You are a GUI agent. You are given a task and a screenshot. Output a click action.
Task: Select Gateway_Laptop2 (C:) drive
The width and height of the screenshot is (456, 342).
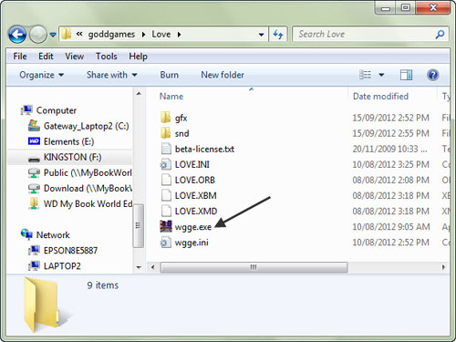(x=78, y=126)
